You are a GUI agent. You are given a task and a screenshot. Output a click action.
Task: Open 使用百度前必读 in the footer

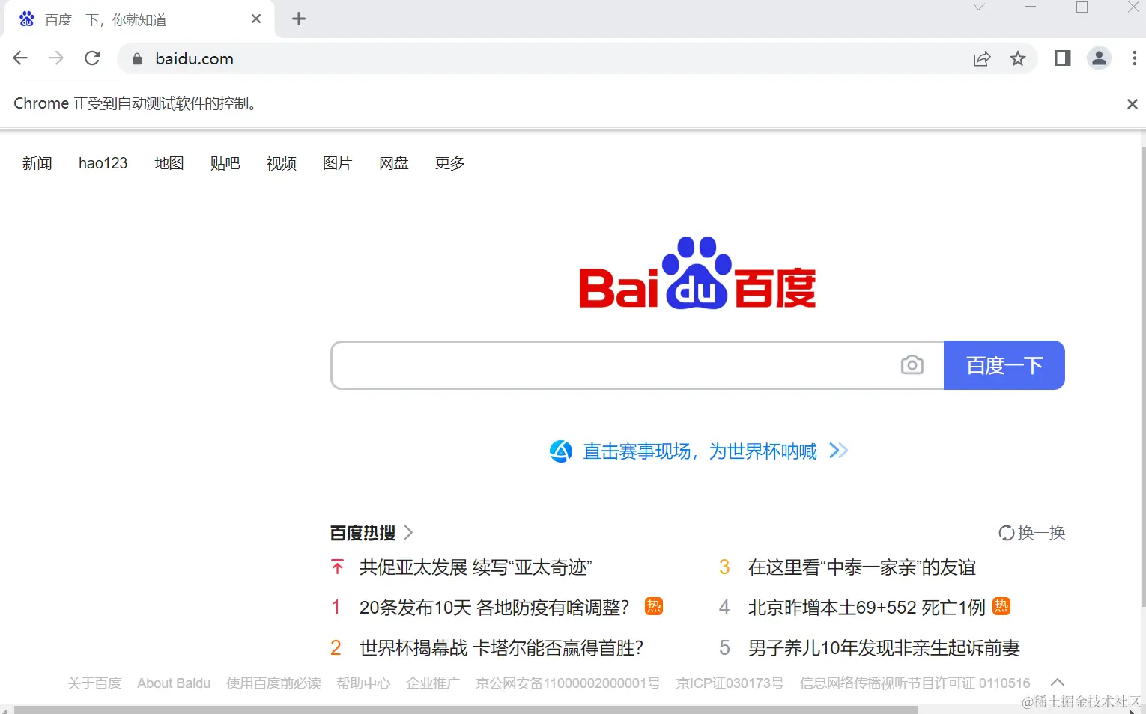tap(273, 683)
